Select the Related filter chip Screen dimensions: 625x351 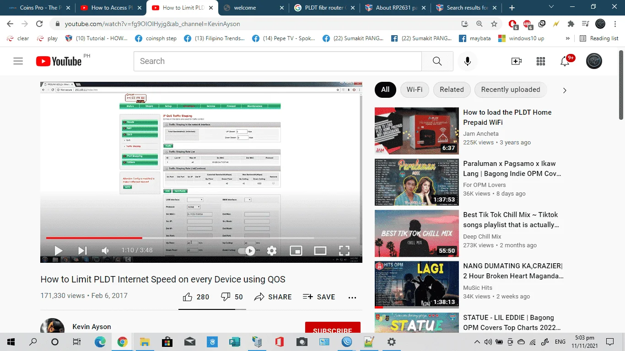[452, 90]
